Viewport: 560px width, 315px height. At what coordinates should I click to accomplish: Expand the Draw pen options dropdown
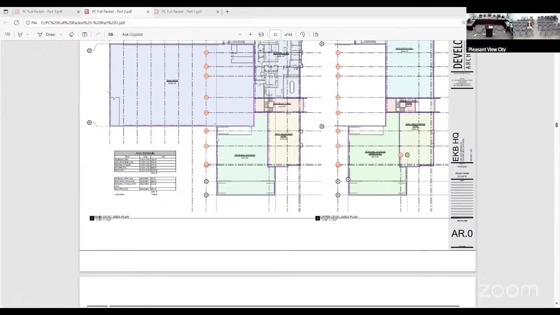tap(61, 34)
